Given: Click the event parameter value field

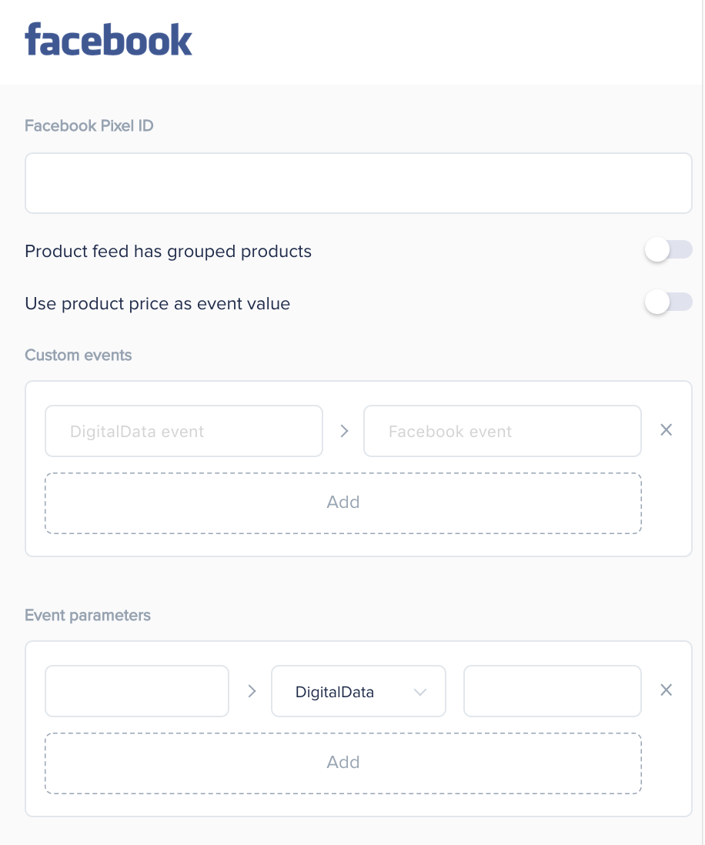Looking at the screenshot, I should (553, 691).
